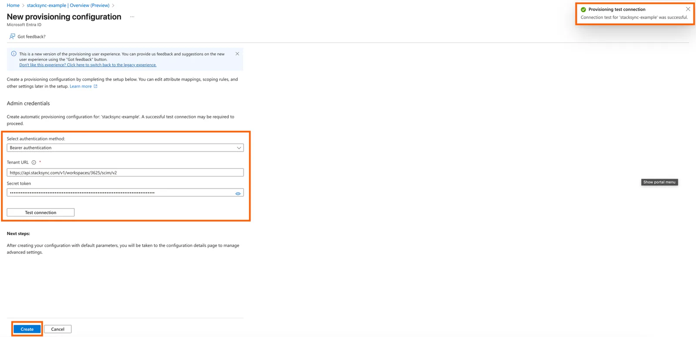Close the provisioning test connection notification
The image size is (696, 337).
(688, 9)
